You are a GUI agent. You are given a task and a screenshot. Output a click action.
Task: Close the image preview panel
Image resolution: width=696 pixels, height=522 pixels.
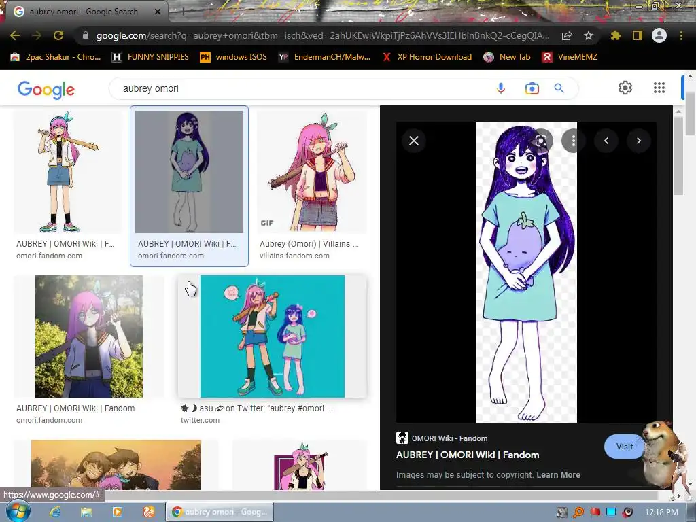pyautogui.click(x=414, y=141)
